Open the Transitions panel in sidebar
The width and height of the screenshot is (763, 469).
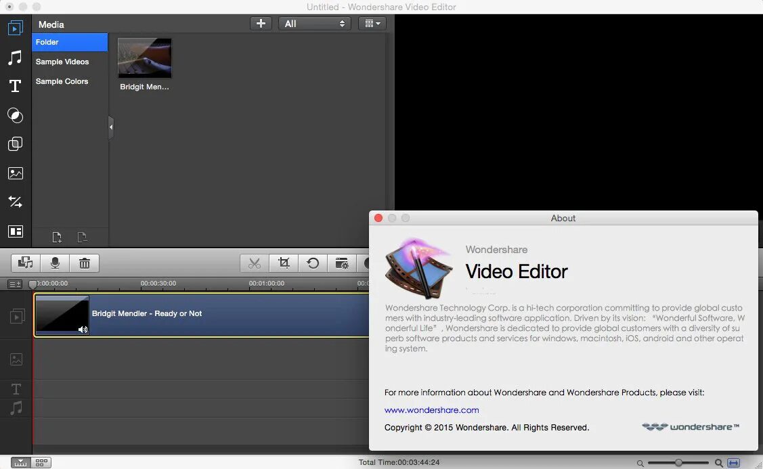[15, 202]
